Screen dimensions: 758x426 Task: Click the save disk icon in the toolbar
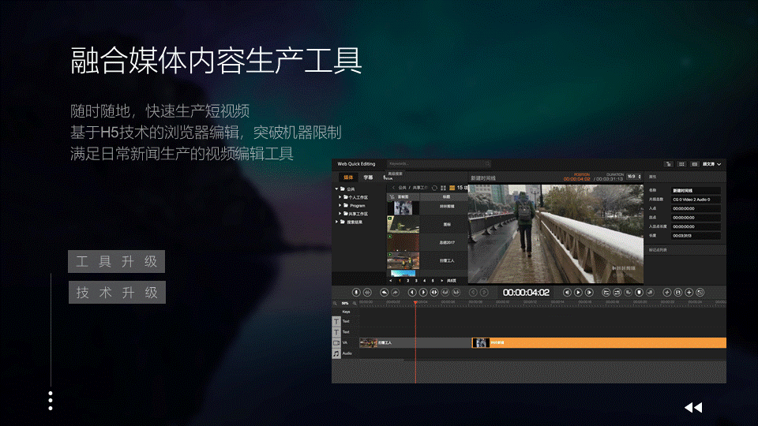coord(677,292)
